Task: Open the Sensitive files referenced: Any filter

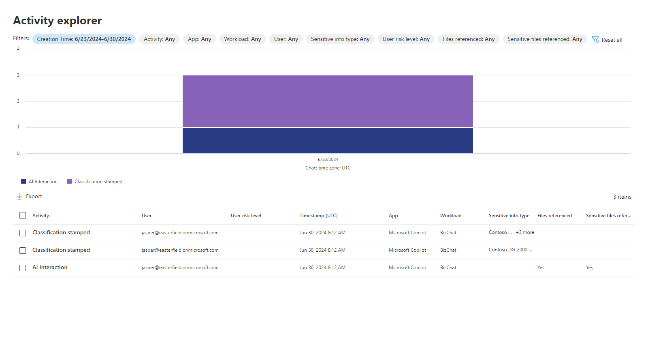Action: coord(545,39)
